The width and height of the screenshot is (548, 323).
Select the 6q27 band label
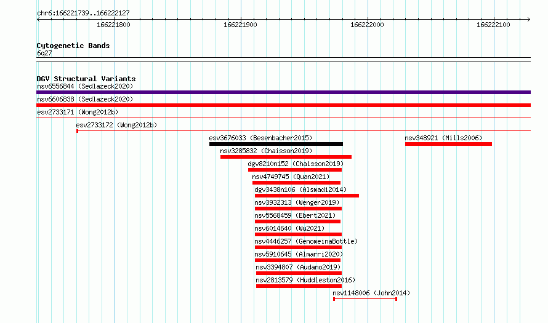click(x=44, y=53)
